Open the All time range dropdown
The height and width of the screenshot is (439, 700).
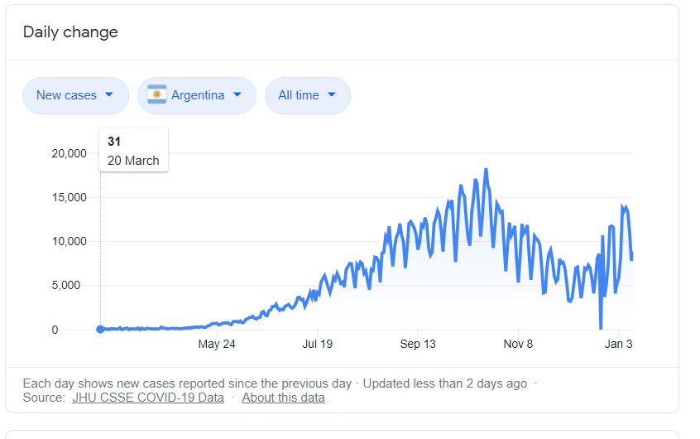tap(308, 95)
